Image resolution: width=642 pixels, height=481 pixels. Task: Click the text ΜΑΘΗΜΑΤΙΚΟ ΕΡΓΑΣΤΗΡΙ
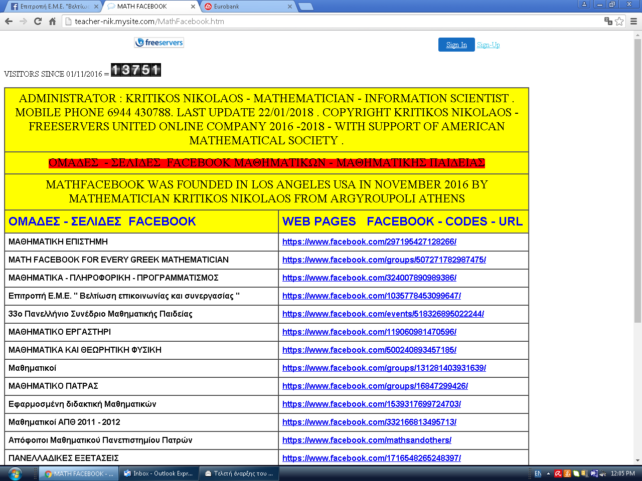coord(60,332)
